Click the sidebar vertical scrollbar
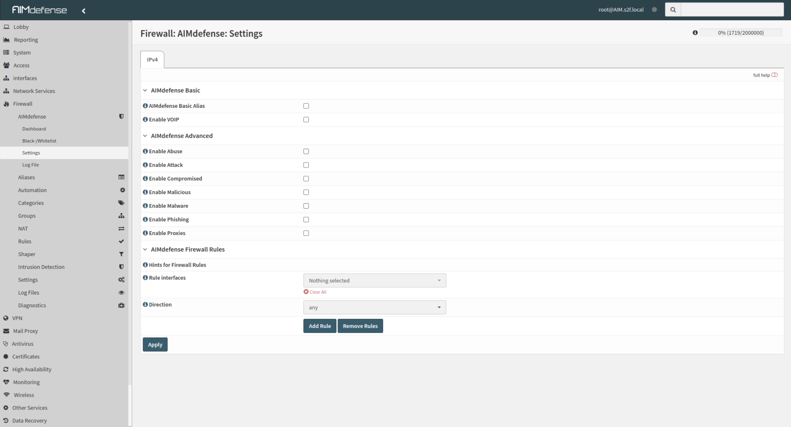Image resolution: width=791 pixels, height=427 pixels. tap(130, 203)
